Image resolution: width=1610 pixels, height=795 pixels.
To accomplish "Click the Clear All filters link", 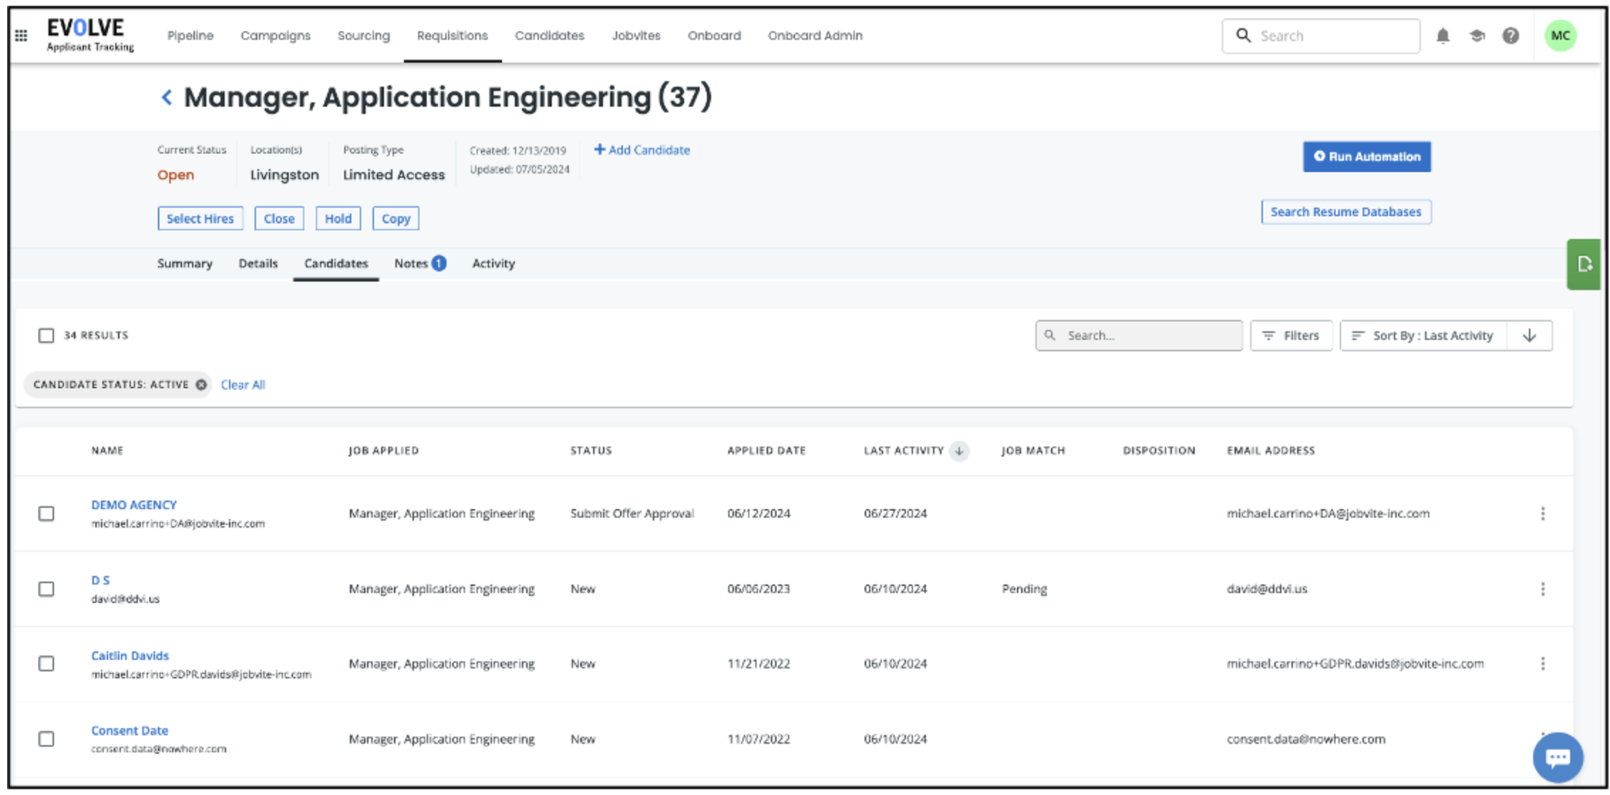I will coord(243,385).
